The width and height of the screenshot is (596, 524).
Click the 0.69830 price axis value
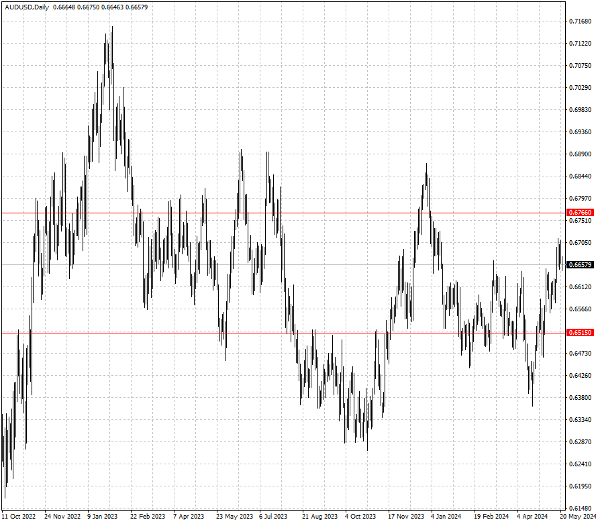(x=580, y=110)
